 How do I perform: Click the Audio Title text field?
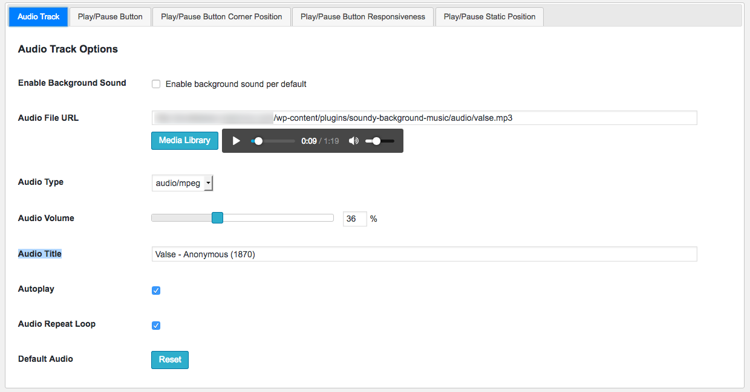tap(423, 254)
